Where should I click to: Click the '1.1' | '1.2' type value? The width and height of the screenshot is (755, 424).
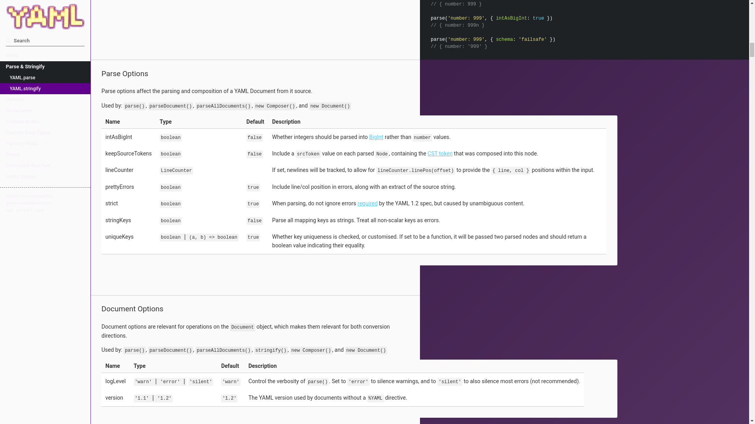click(x=153, y=398)
